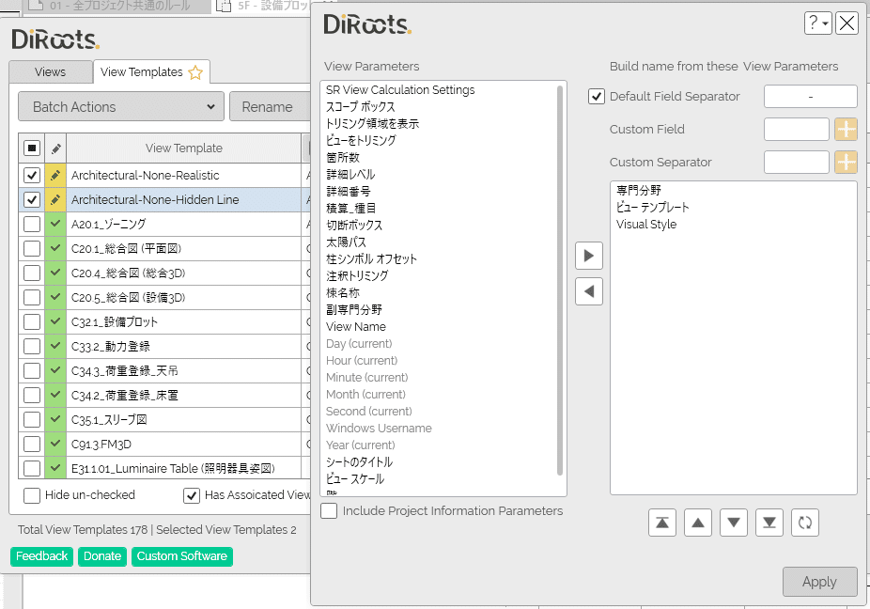Viewport: 870px width, 609px height.
Task: Click the reverse order refresh icon
Action: (x=804, y=522)
